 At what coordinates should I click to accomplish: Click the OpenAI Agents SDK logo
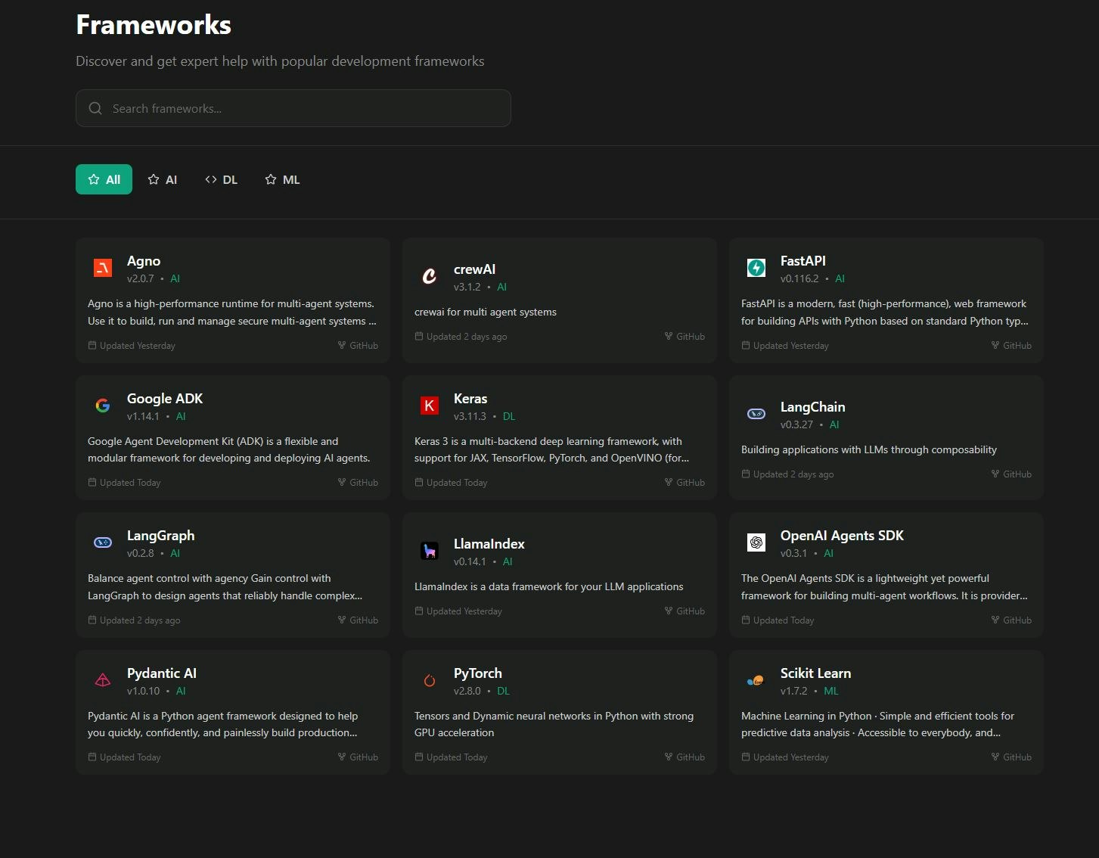(756, 542)
